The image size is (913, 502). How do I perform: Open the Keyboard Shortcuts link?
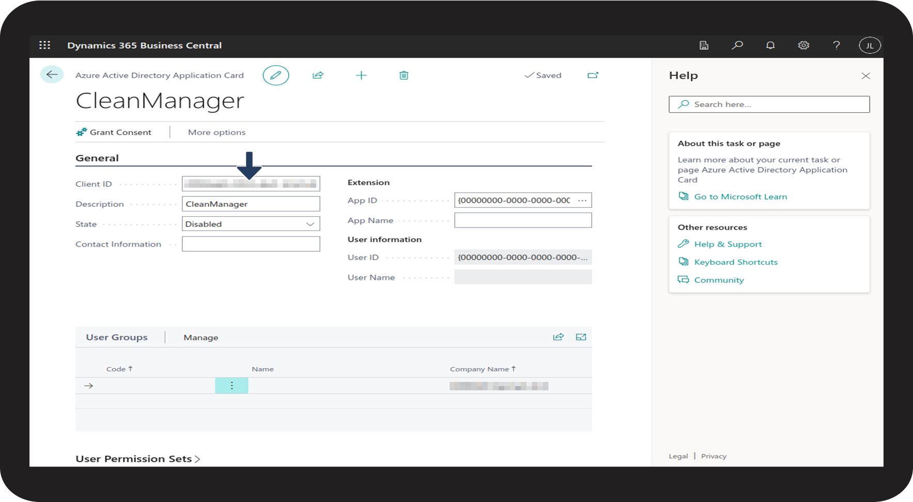[735, 262]
